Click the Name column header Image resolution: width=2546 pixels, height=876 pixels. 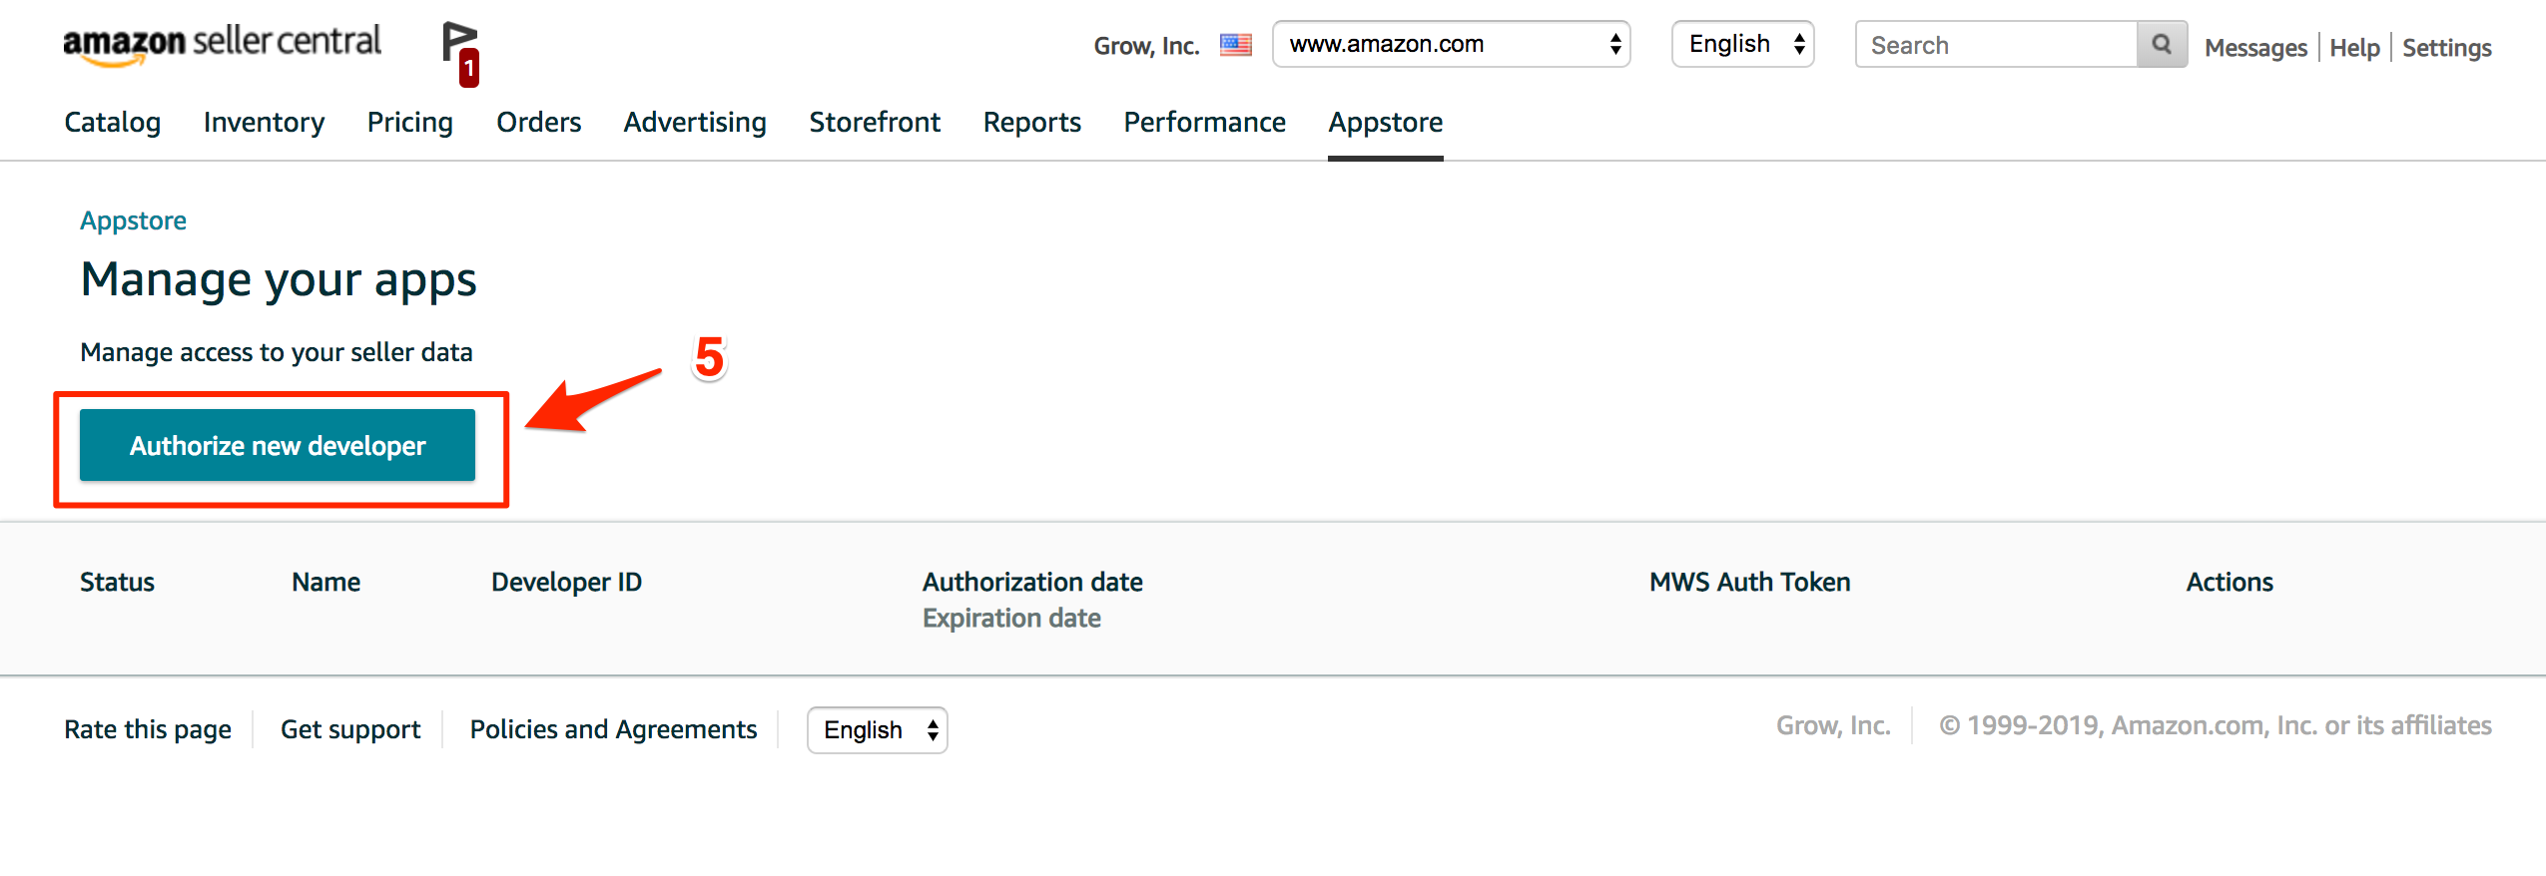click(x=326, y=582)
